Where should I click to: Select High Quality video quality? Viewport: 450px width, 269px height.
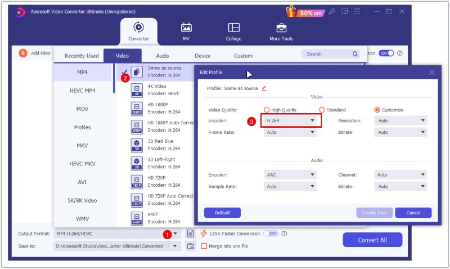(267, 110)
